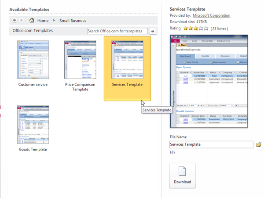Click the Price Comparison Template label
264x198 pixels.
[x=80, y=87]
